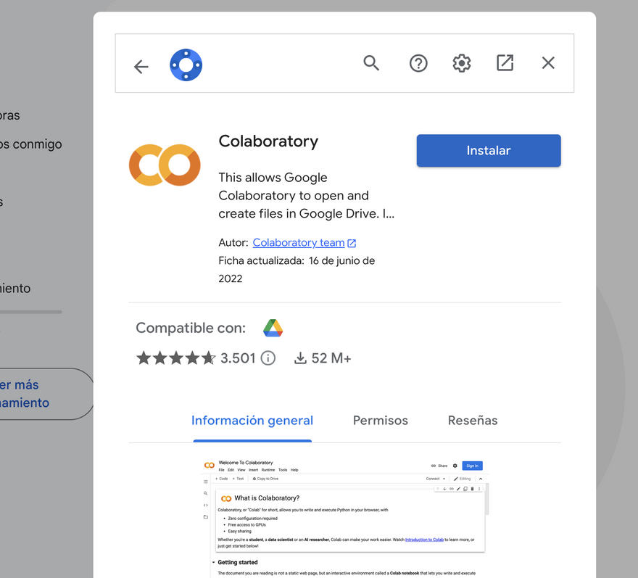
Task: Click the blue Marketplace logo icon
Action: point(186,65)
